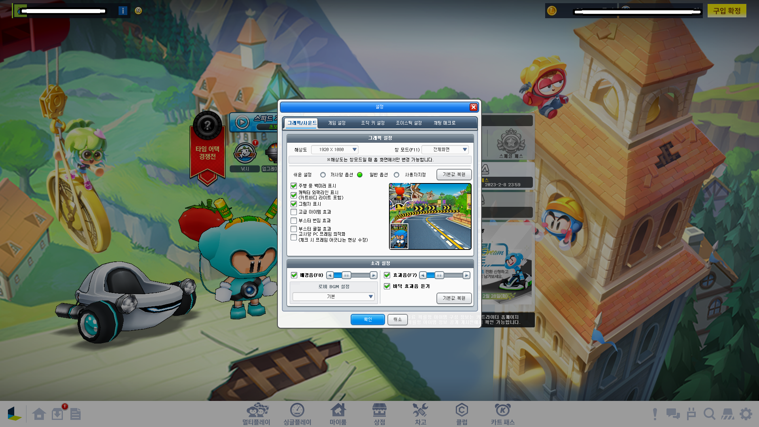Click the play arrow icon on 스피드 banner

click(x=242, y=123)
